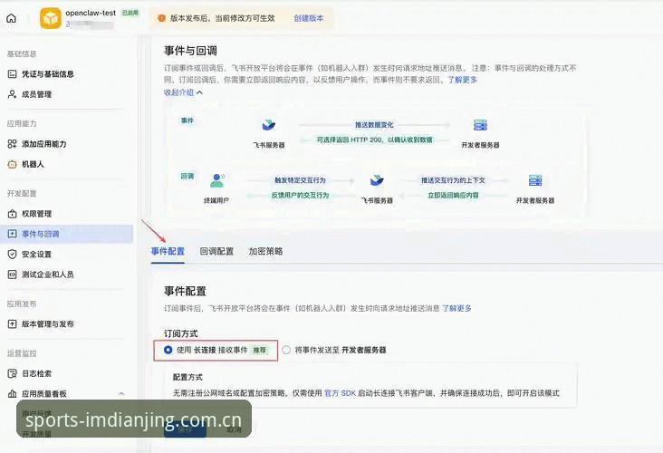Select 将事件发送至开发者服务器 radio option

click(286, 350)
